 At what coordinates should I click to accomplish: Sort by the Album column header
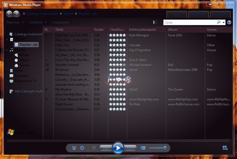point(185,30)
